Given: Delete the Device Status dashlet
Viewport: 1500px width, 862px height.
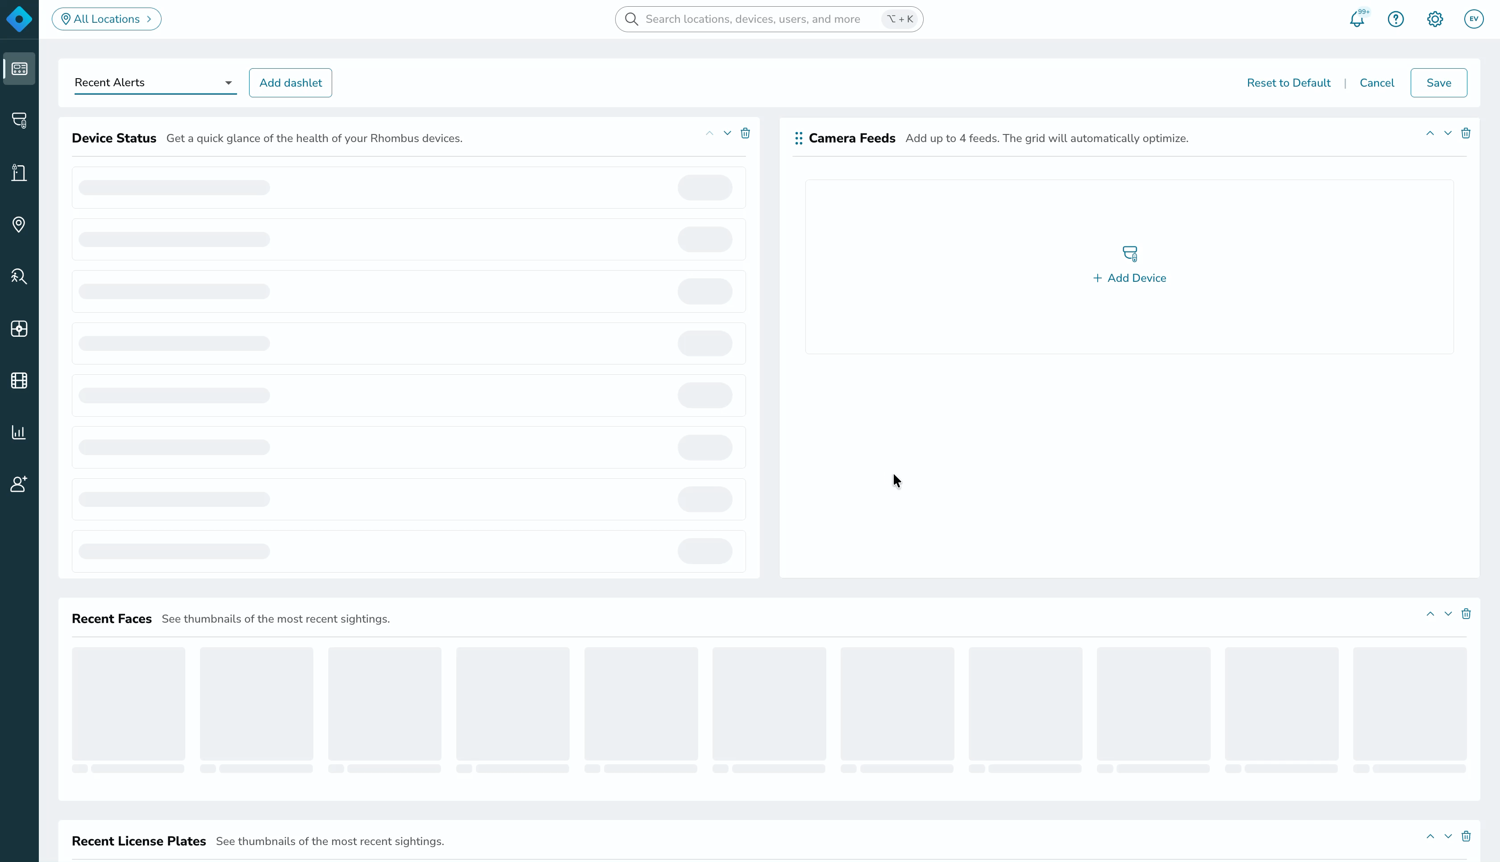Looking at the screenshot, I should coord(746,133).
